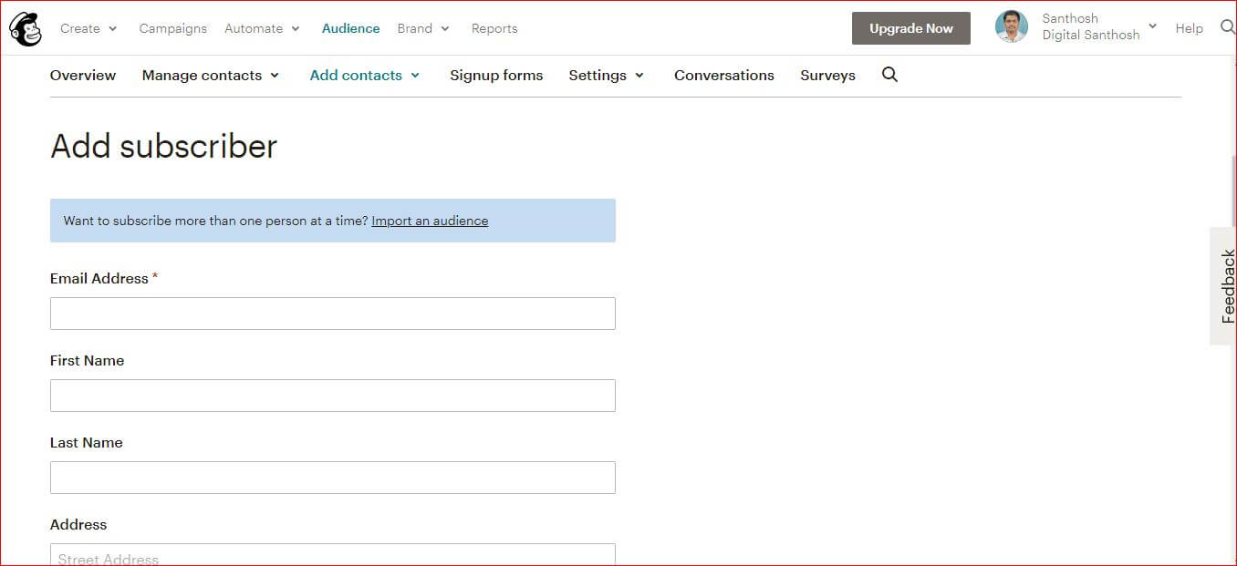Go to Campaigns
The image size is (1237, 566).
[x=173, y=28]
